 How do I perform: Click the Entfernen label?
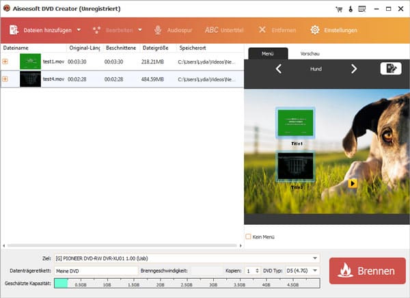coord(284,30)
